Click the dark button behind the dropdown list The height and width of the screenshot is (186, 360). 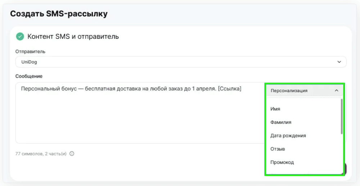[345, 169]
